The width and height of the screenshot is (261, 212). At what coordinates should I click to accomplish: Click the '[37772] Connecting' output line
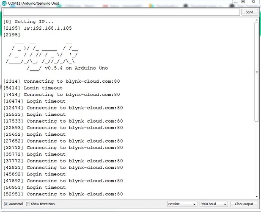point(63,161)
